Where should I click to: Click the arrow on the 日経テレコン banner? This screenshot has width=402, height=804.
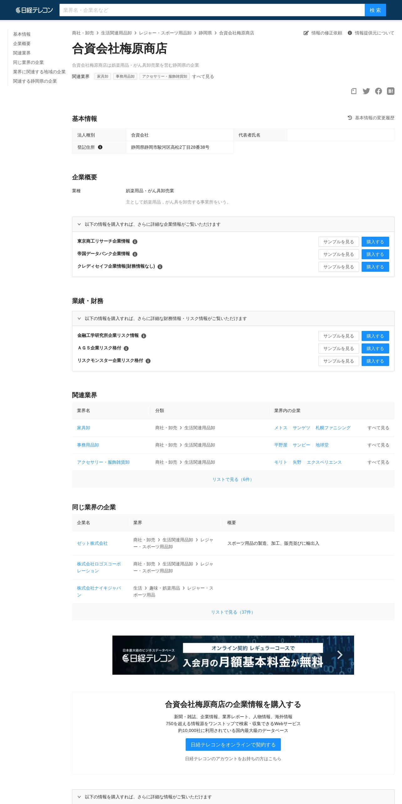(x=340, y=655)
